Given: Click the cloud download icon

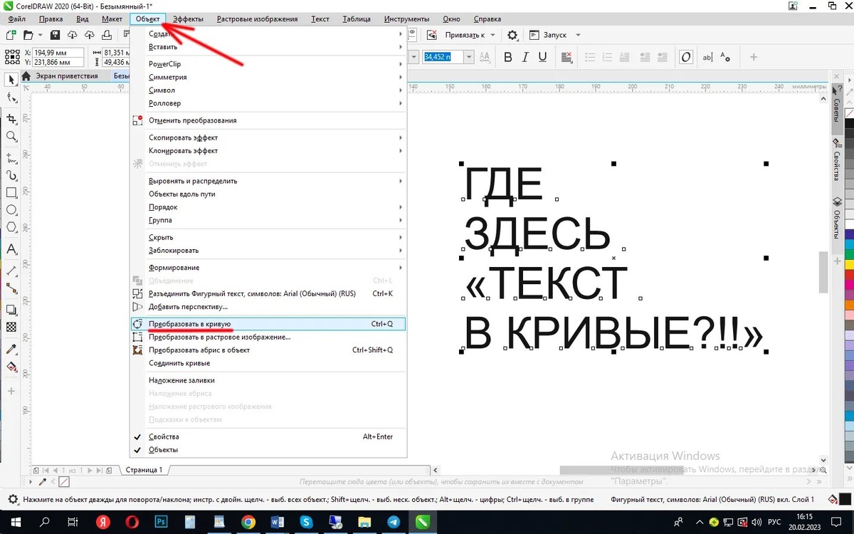Looking at the screenshot, I should pos(73,35).
